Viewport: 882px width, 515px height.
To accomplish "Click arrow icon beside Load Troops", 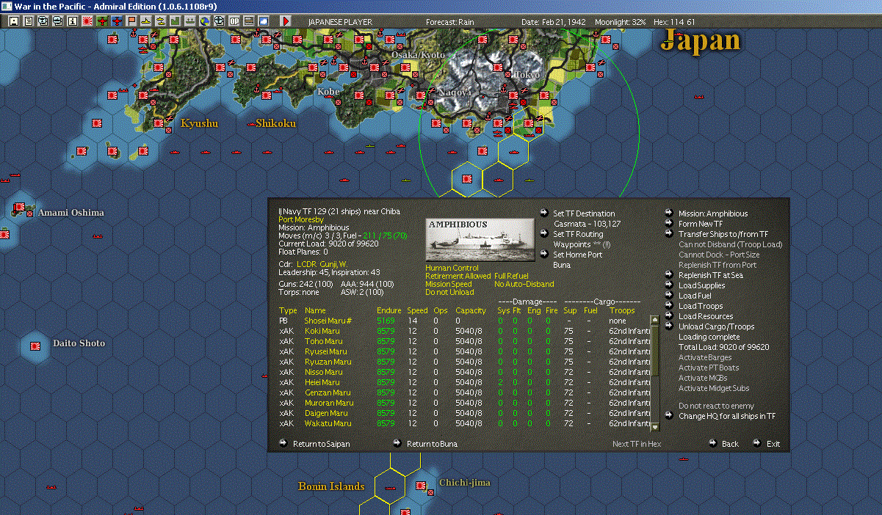I will 669,305.
